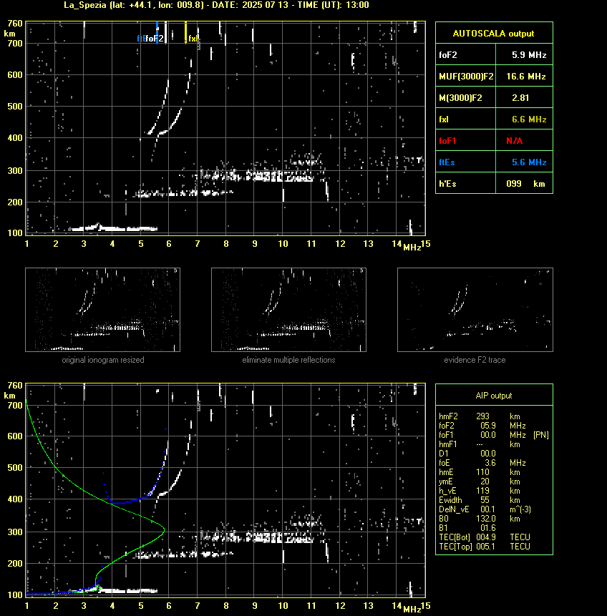Click the blue '5.6 MHz' value

tap(529, 162)
